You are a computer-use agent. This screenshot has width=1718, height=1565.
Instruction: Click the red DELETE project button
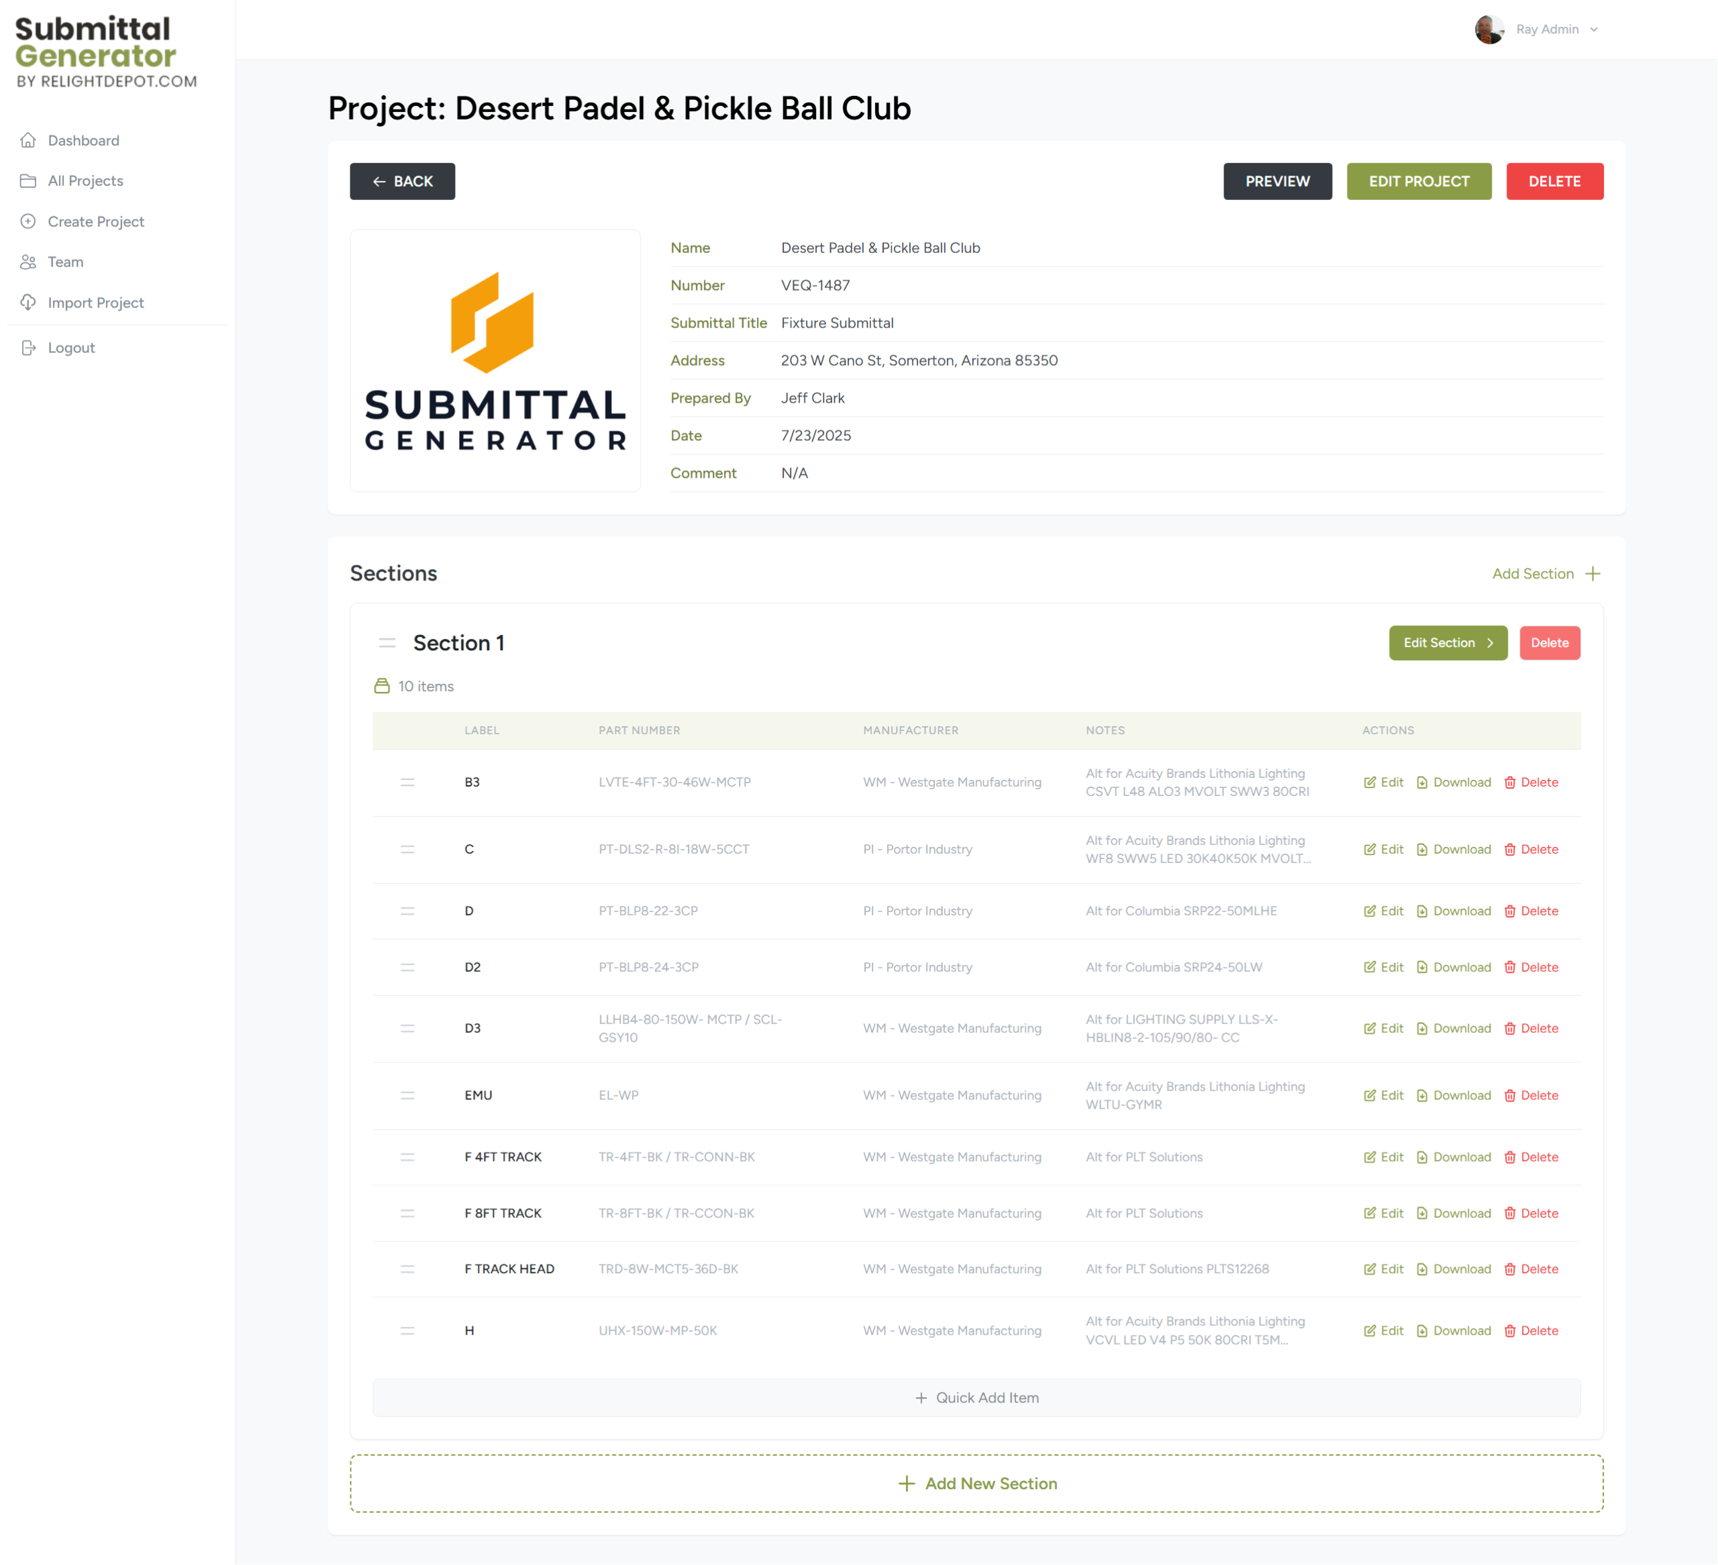tap(1554, 182)
